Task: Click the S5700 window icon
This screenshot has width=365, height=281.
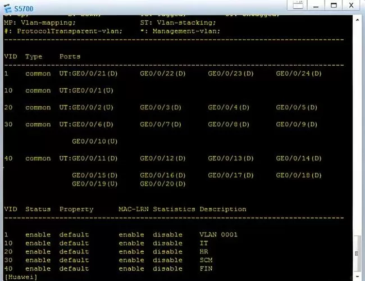Action: click(7, 7)
